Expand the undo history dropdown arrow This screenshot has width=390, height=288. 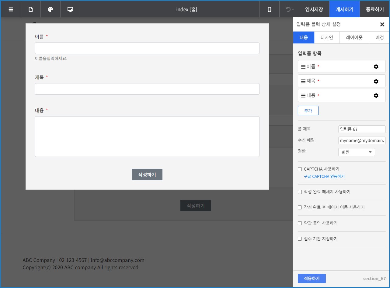pyautogui.click(x=293, y=9)
